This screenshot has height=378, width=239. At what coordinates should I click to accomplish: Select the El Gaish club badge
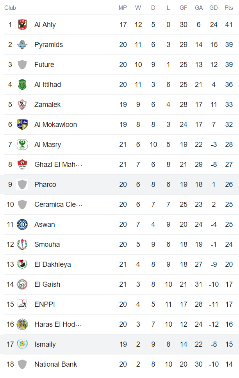pos(22,284)
